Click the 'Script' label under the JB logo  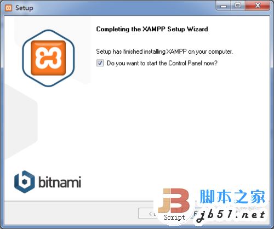(x=174, y=217)
